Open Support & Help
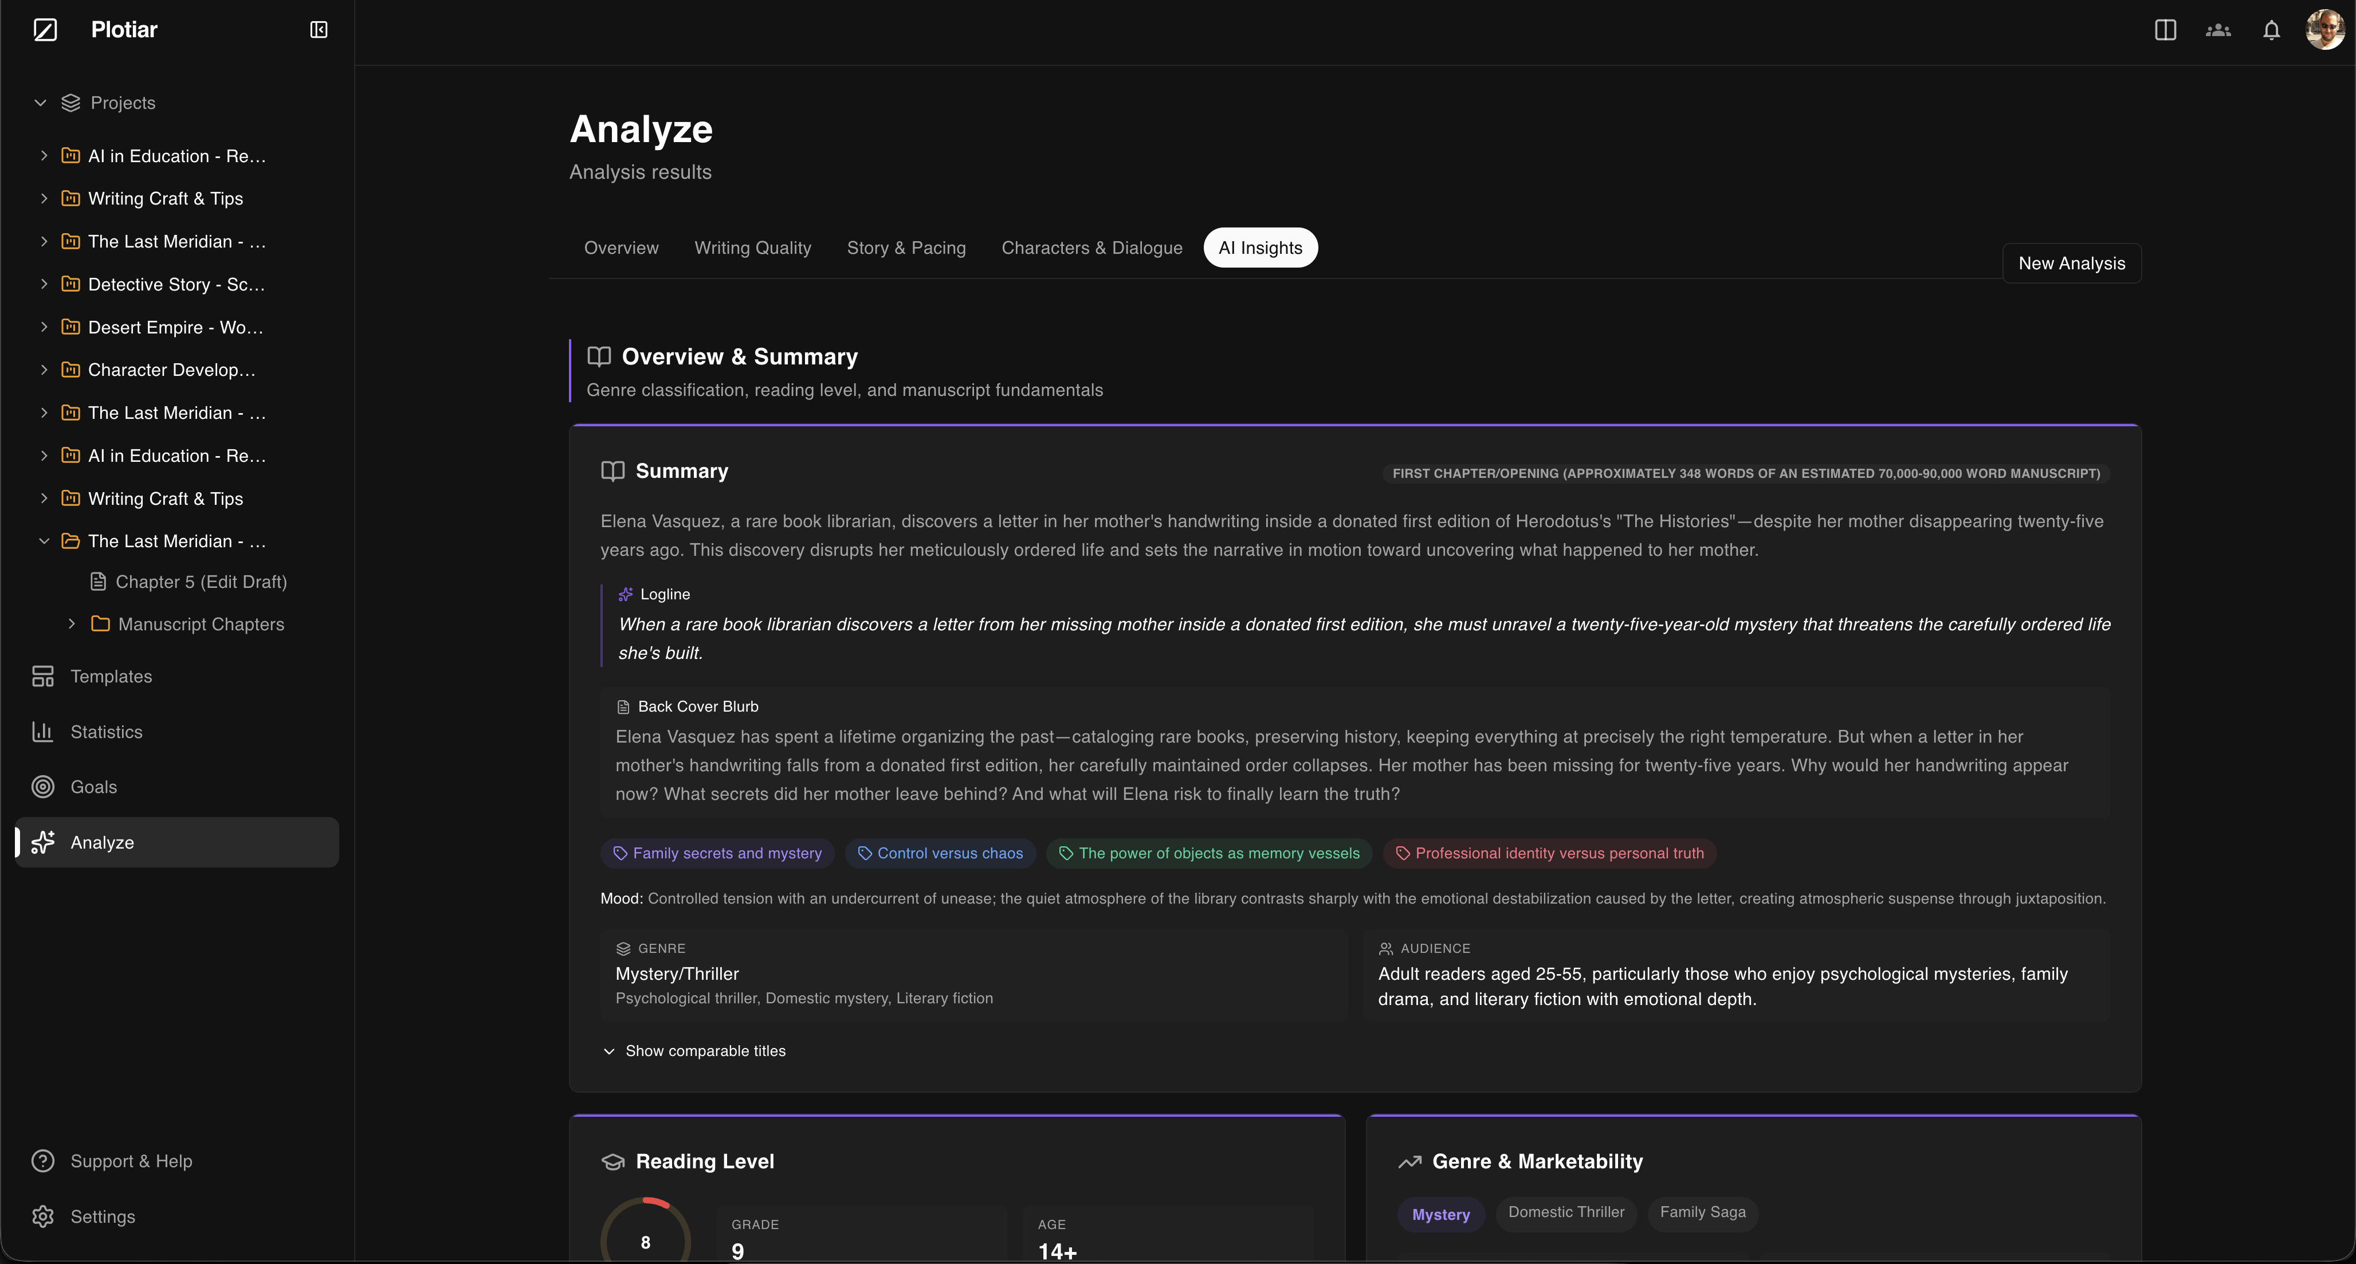Screen dimensions: 2356x1264 point(178,1161)
